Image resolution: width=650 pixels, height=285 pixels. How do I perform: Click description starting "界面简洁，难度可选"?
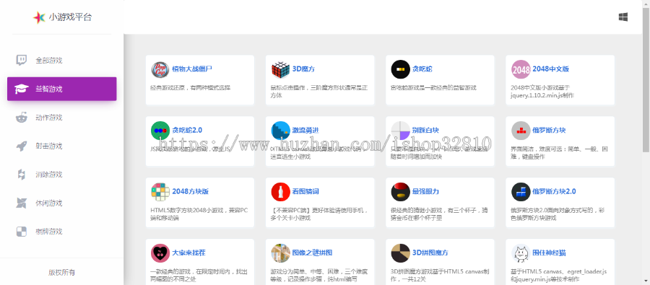point(559,153)
